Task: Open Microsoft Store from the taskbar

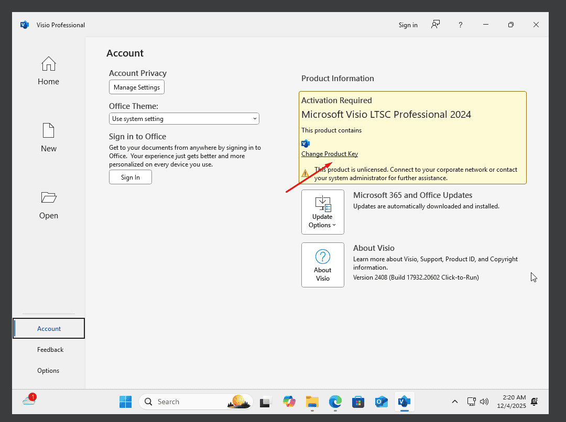Action: point(358,402)
